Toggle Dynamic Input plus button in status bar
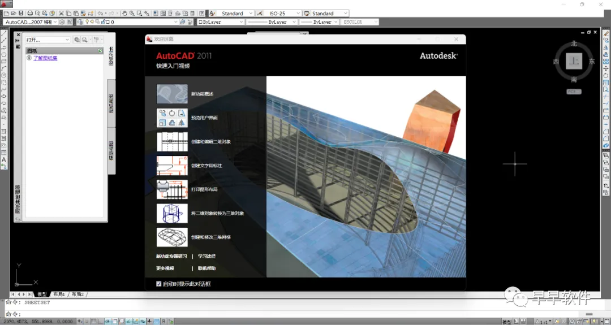The image size is (611, 325). point(149,322)
